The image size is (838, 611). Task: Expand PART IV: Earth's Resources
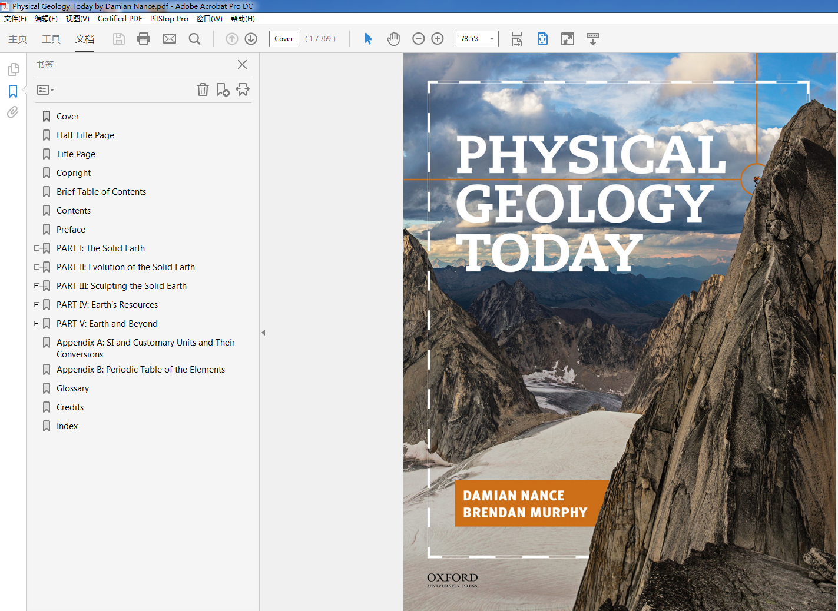(37, 305)
